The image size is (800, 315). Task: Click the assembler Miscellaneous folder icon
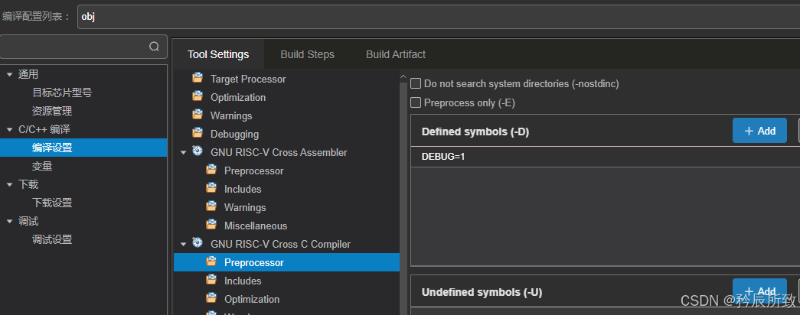211,226
